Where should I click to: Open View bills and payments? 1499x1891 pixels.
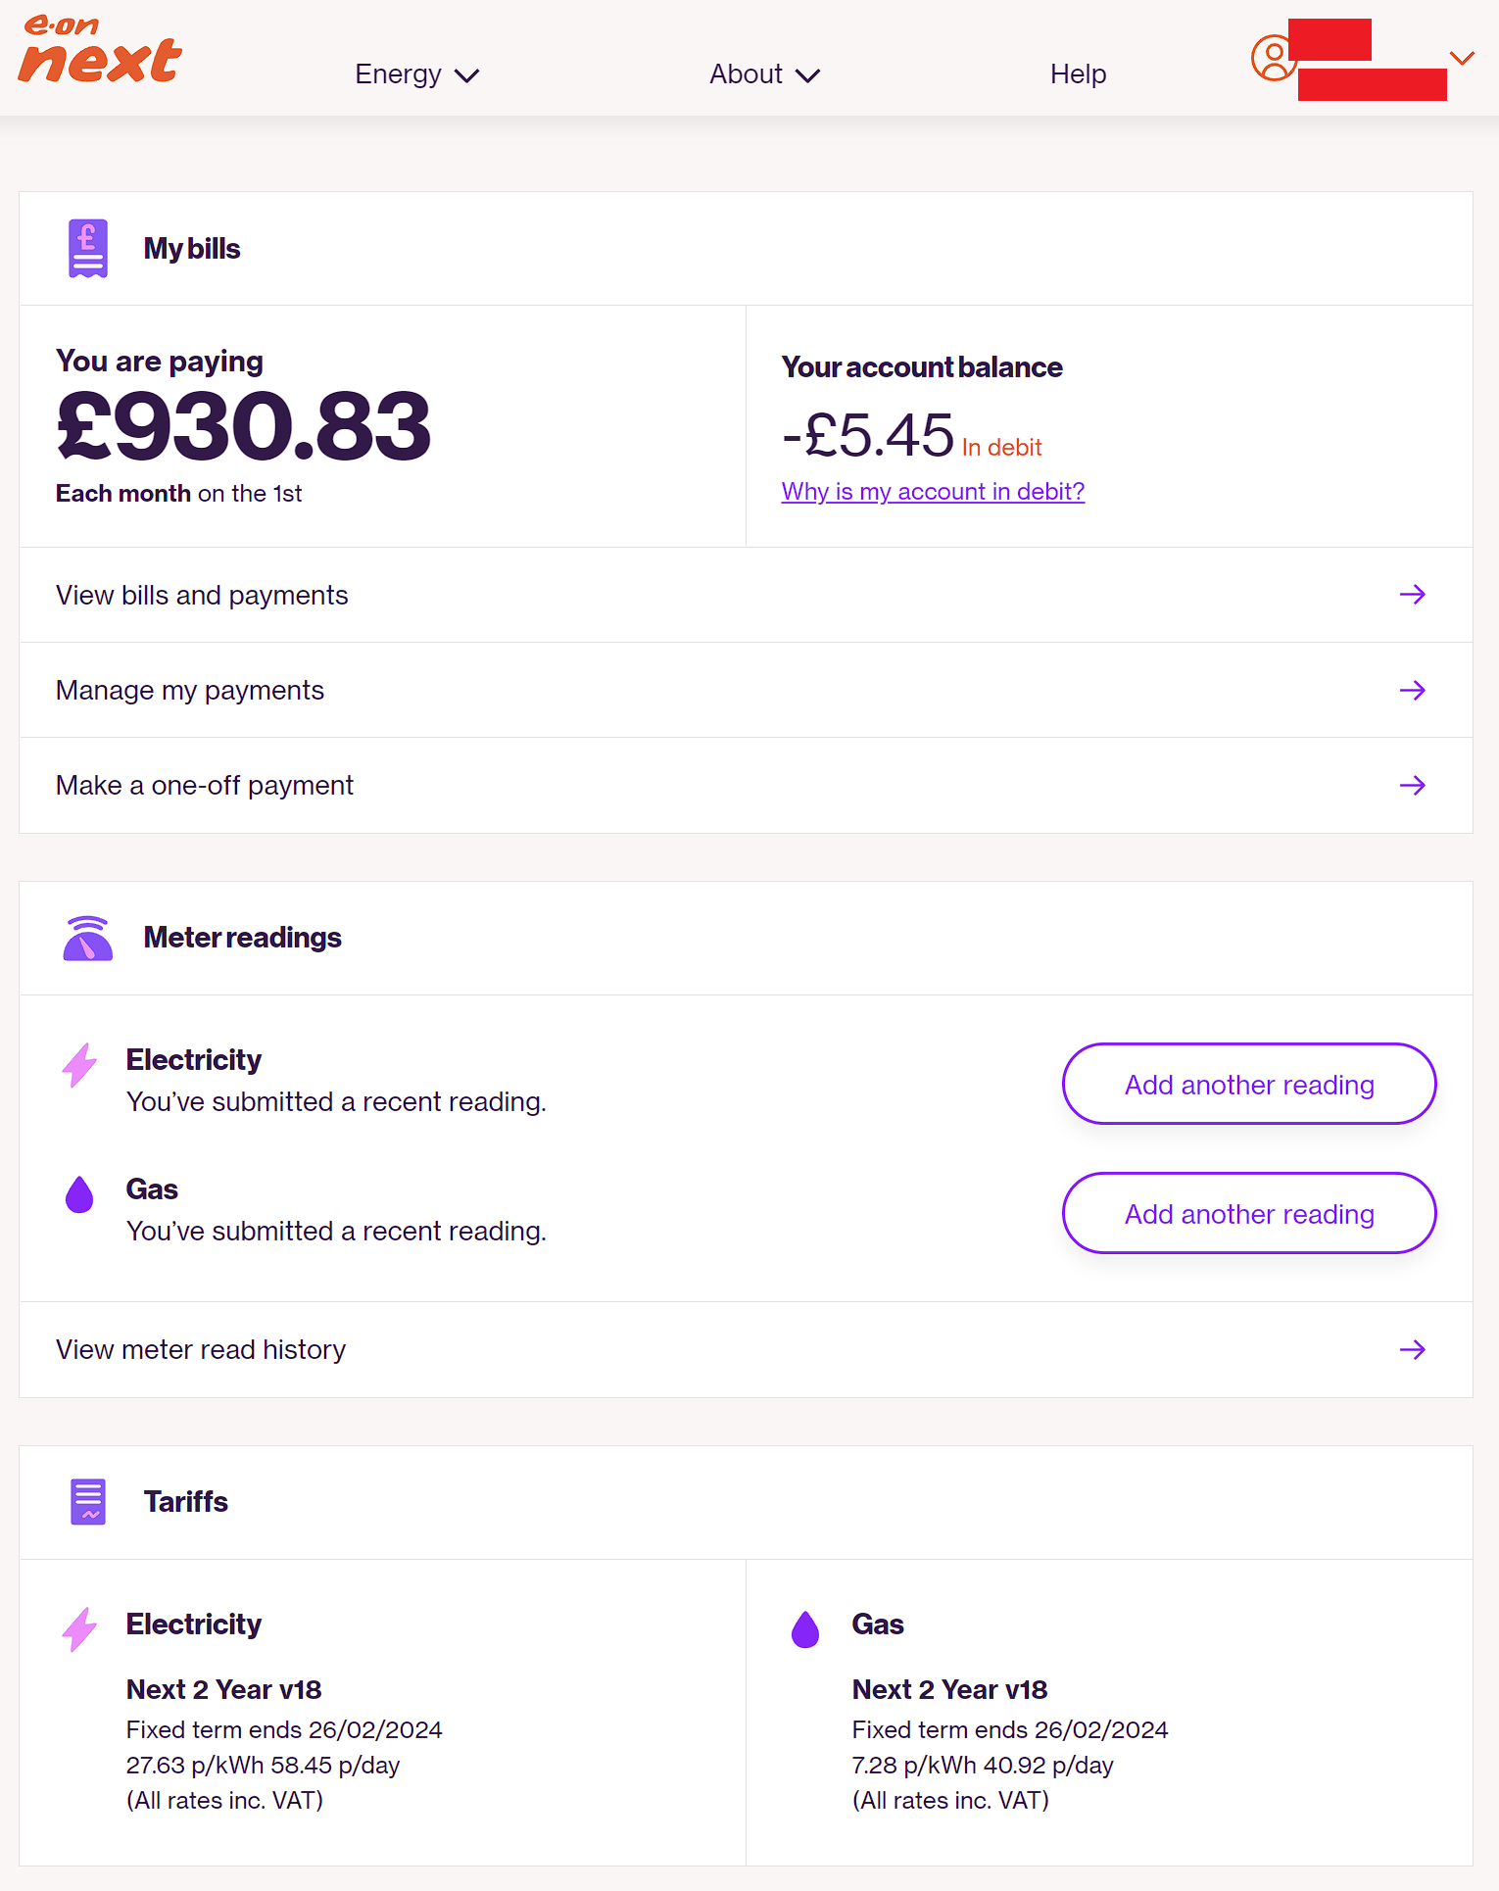[x=202, y=596]
